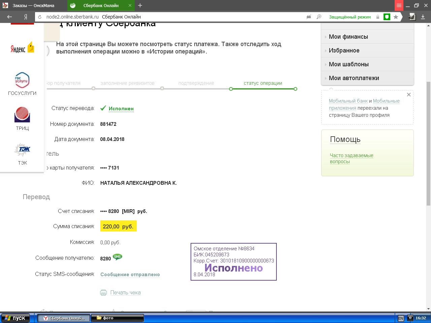
Task: Reload the page with the refresh icon
Action: coord(40,17)
